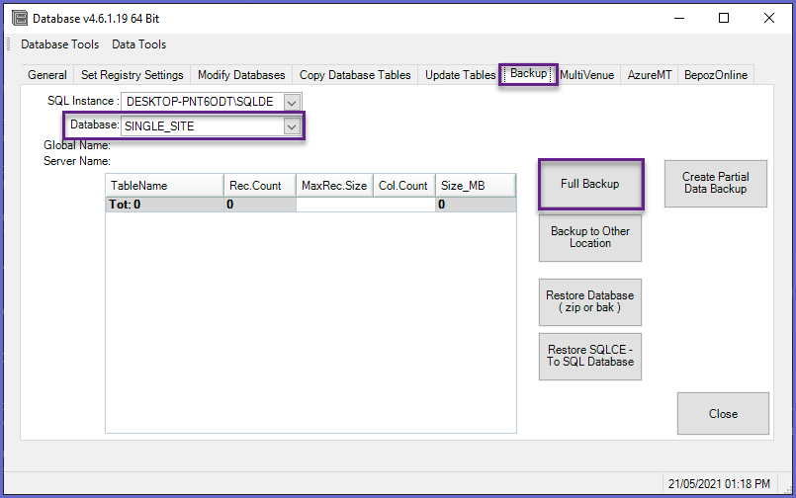
Task: Switch to Set Registry Settings tab
Action: click(x=133, y=75)
